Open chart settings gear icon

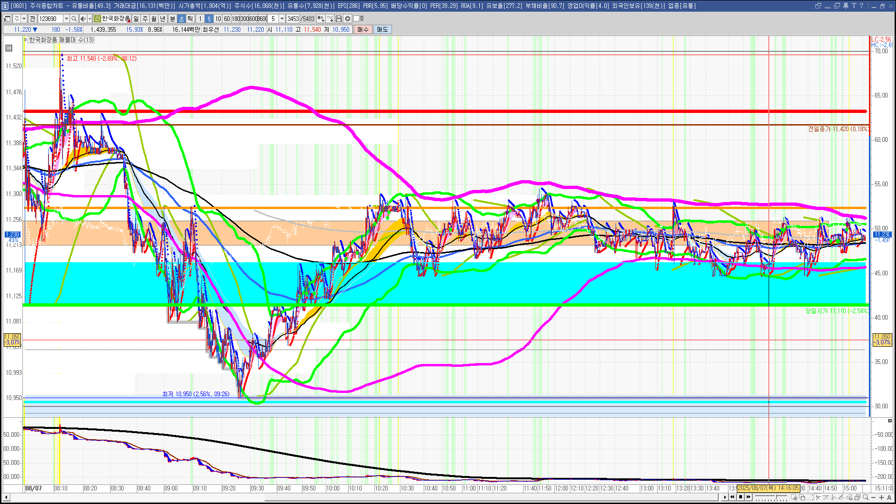(x=348, y=19)
